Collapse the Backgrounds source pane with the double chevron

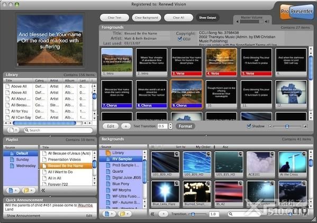click(152, 214)
